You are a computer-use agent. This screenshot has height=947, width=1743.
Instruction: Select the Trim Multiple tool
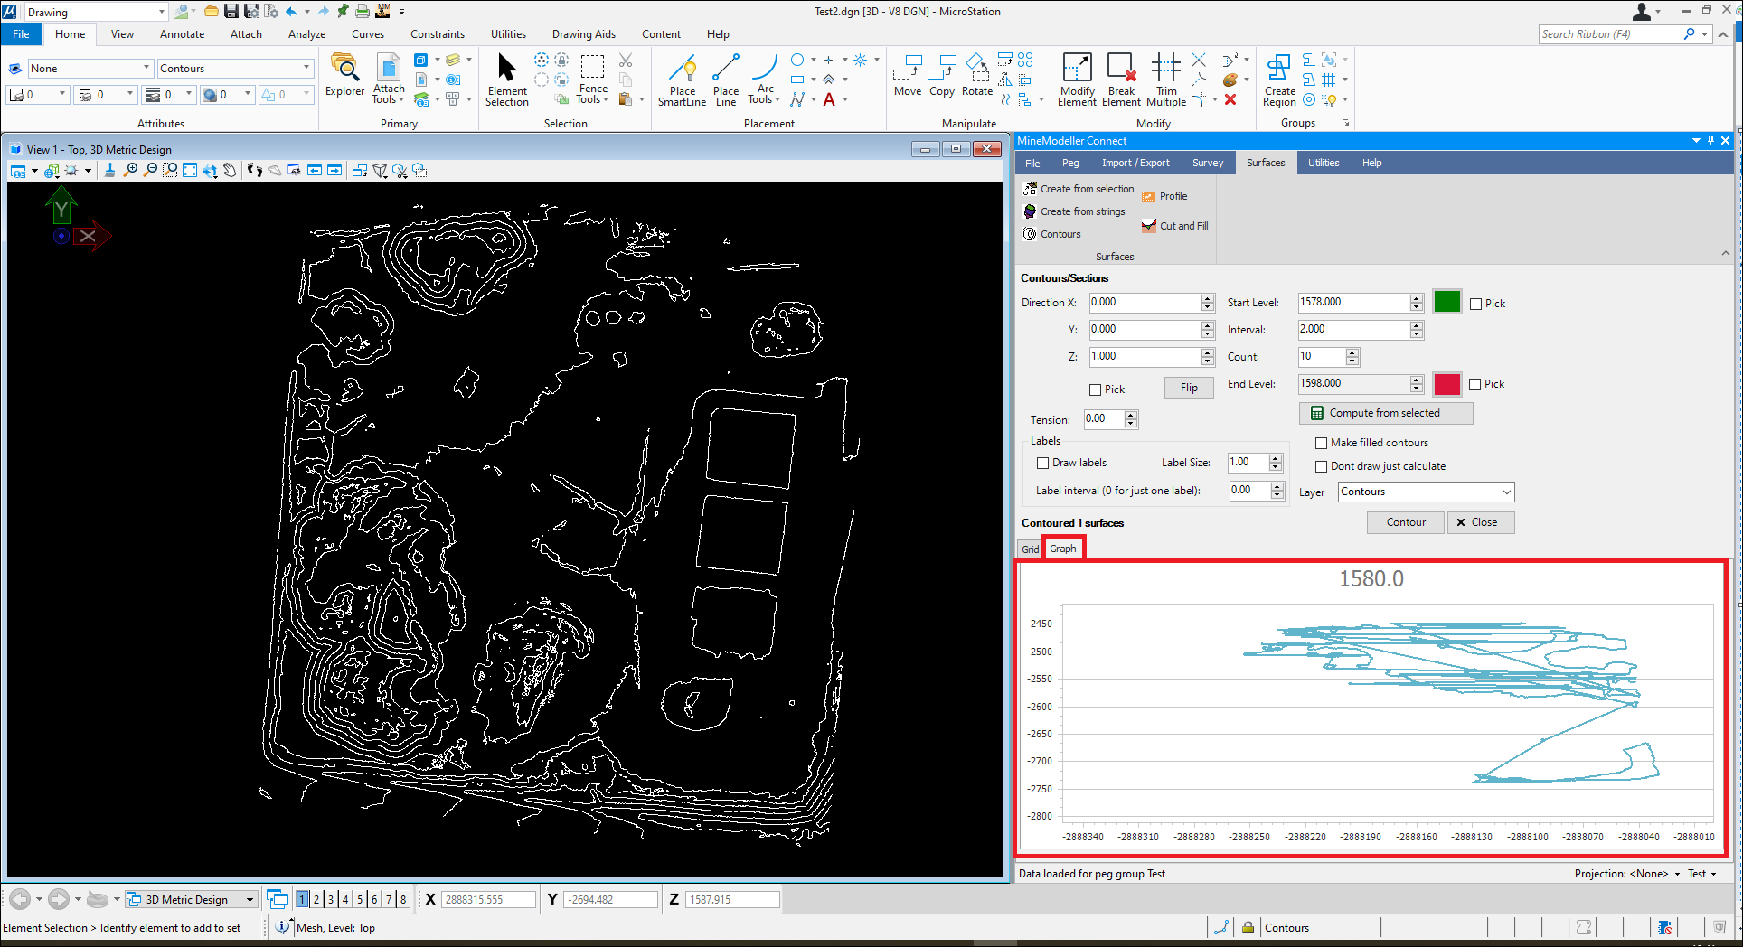coord(1165,80)
